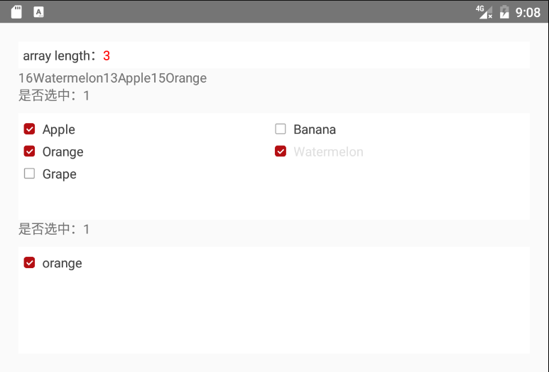This screenshot has width=549, height=372.
Task: Click the 4G signal strength icon
Action: coord(484,12)
